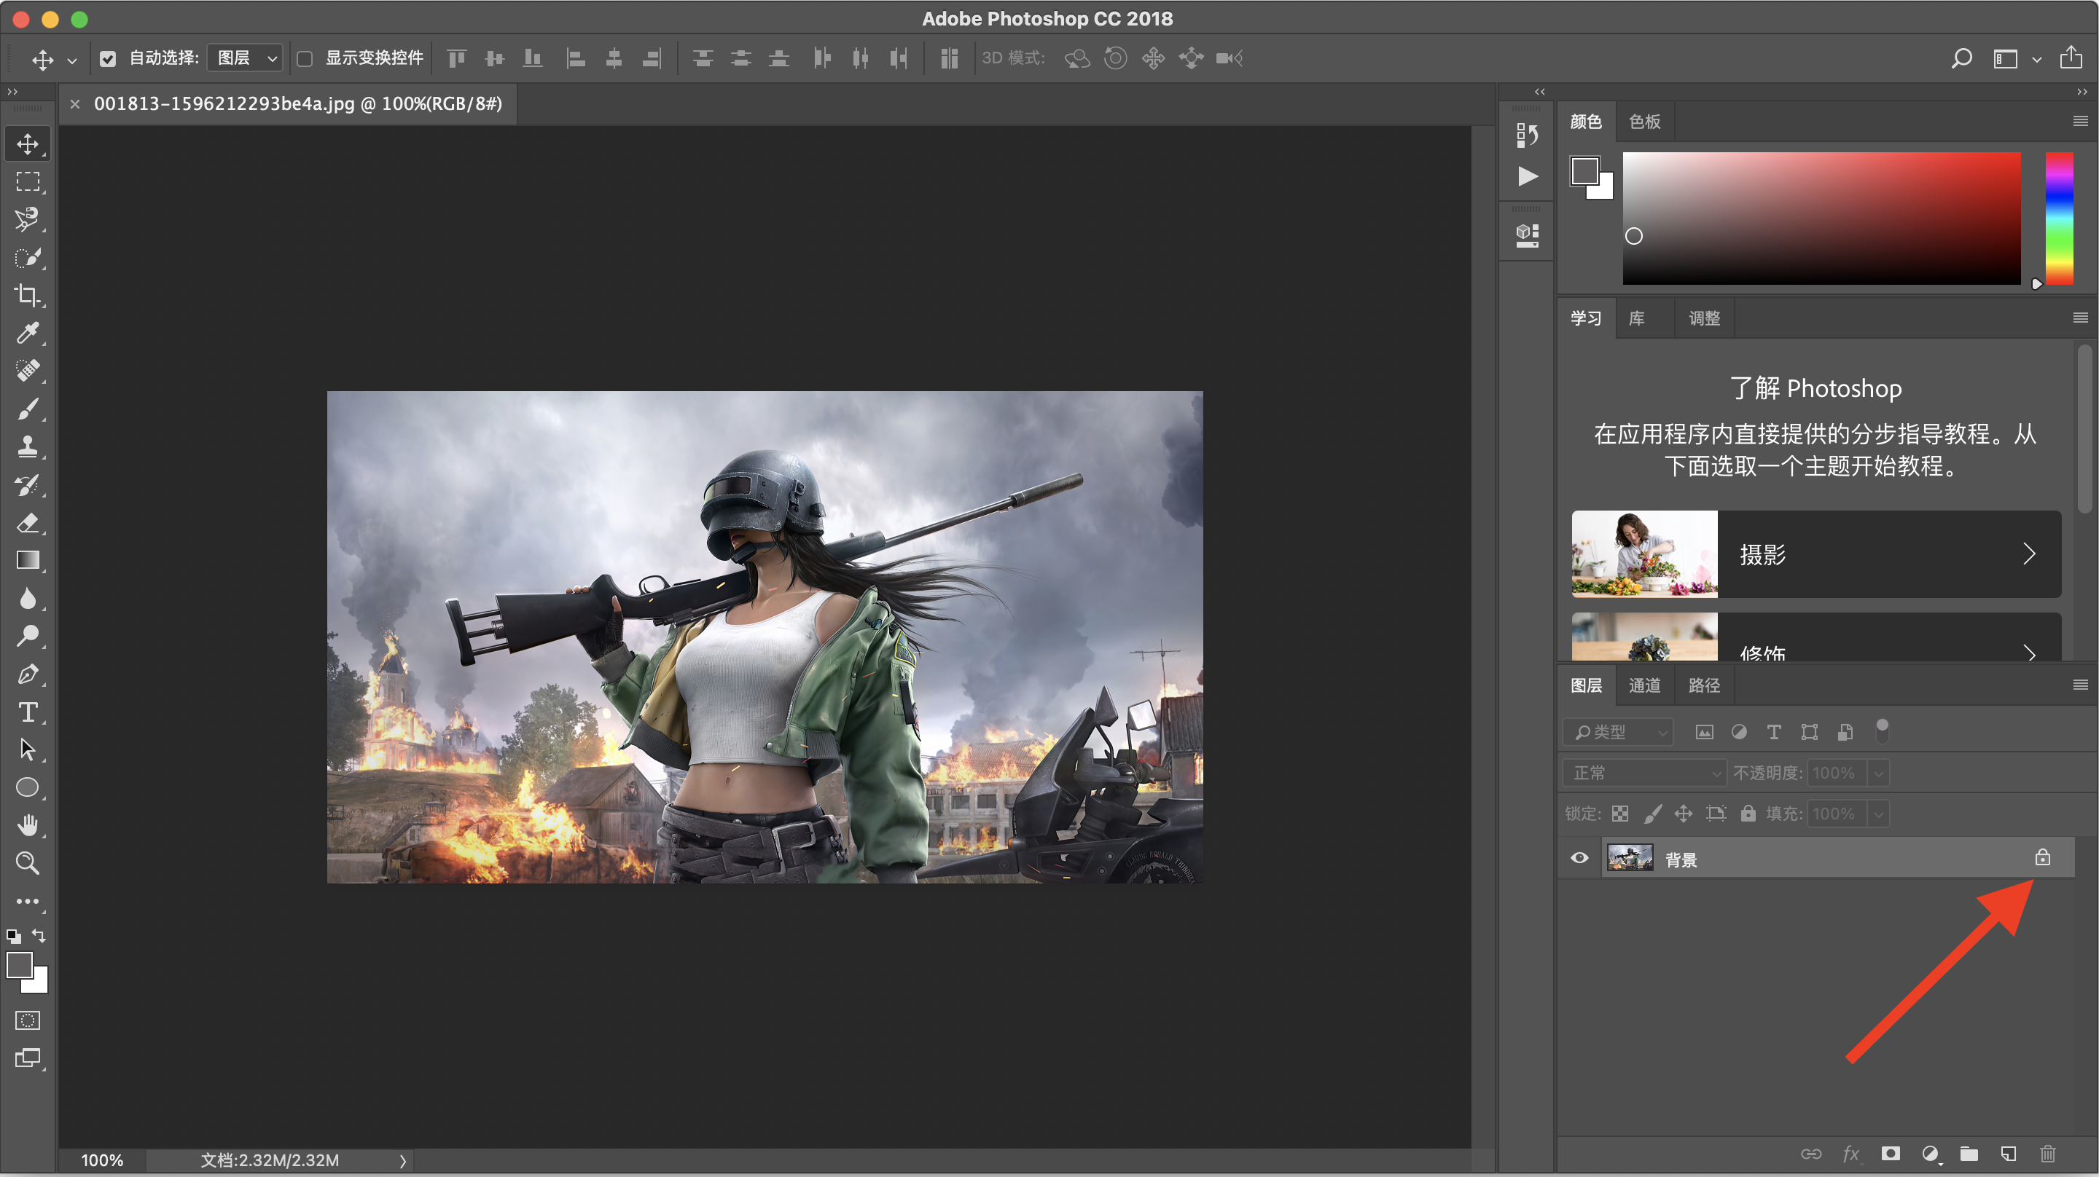Open layer style fx menu
The image size is (2099, 1177).
[x=1851, y=1154]
